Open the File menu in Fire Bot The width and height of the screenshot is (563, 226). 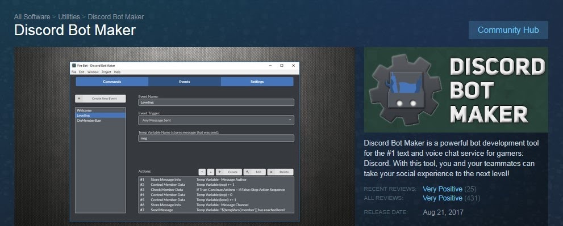74,72
